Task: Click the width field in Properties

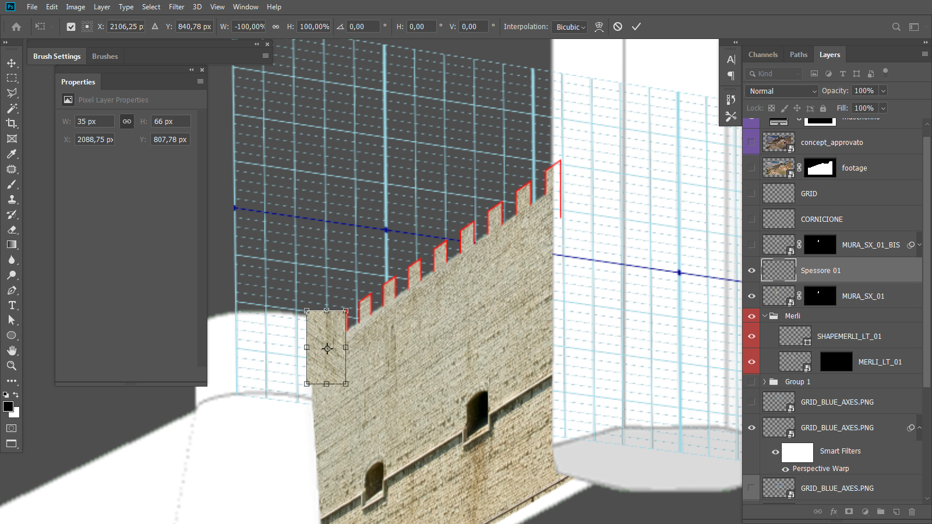Action: (94, 122)
